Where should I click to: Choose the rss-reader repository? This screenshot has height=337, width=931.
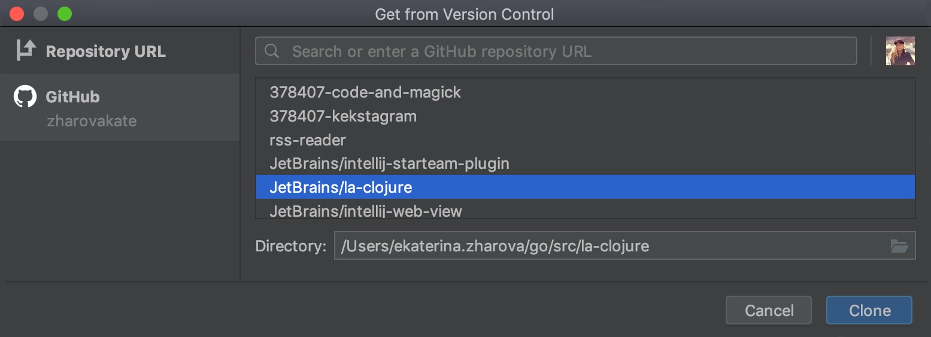[585, 139]
